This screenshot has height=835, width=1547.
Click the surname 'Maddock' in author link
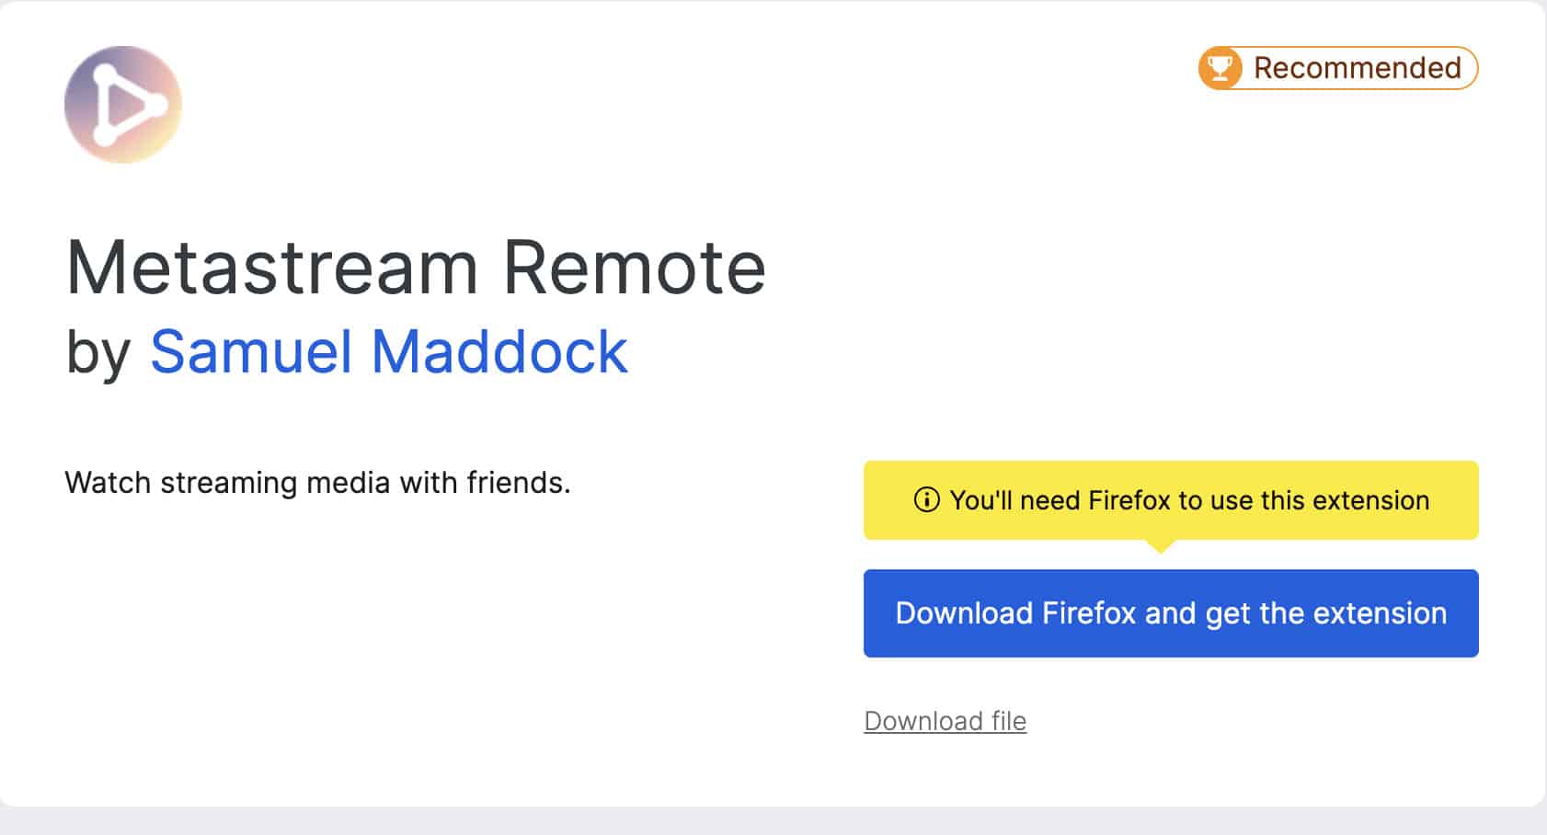pyautogui.click(x=499, y=351)
